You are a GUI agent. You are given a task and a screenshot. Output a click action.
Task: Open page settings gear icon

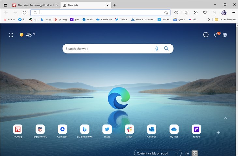tap(225, 35)
